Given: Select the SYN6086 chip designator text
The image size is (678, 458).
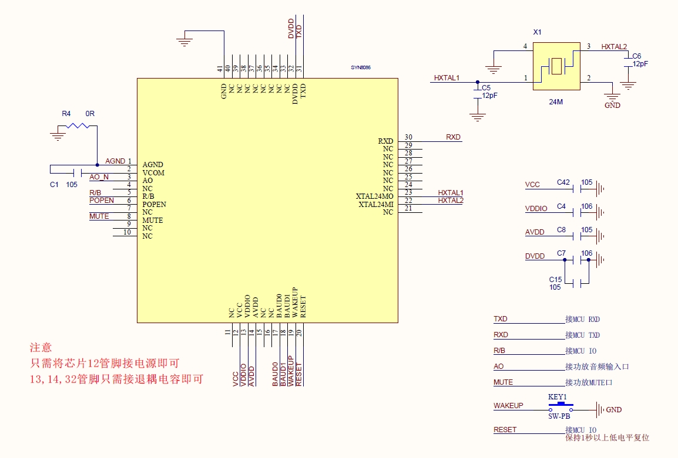Looking at the screenshot, I should coord(361,67).
